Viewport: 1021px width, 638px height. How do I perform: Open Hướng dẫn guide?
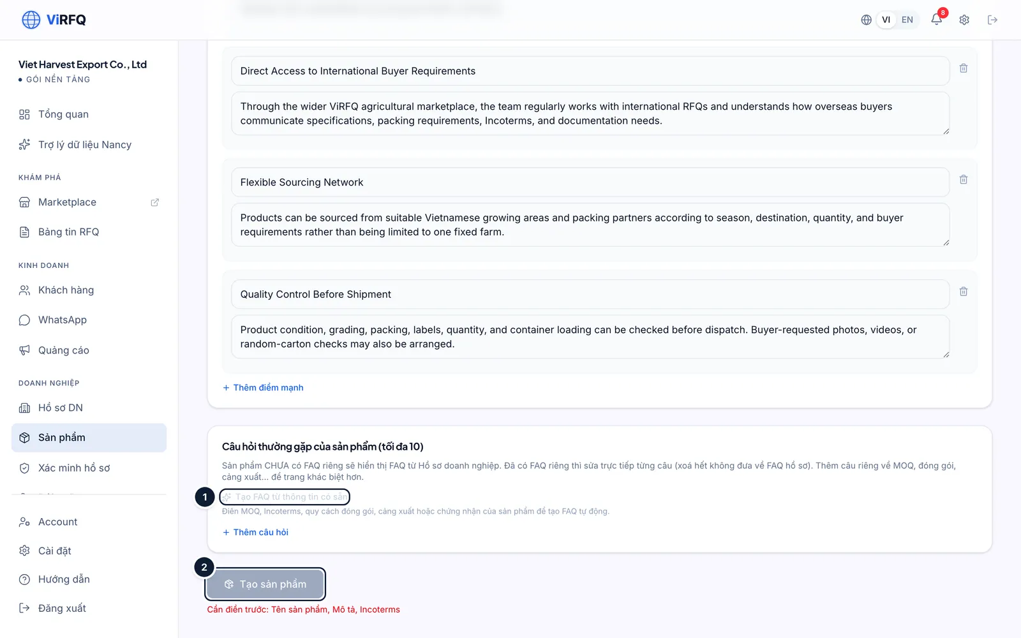(x=89, y=579)
